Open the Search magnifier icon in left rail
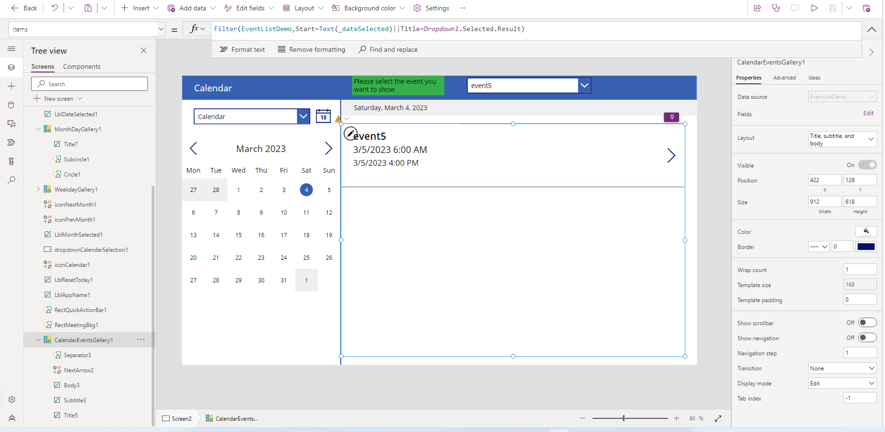The height and width of the screenshot is (432, 885). pyautogui.click(x=11, y=180)
